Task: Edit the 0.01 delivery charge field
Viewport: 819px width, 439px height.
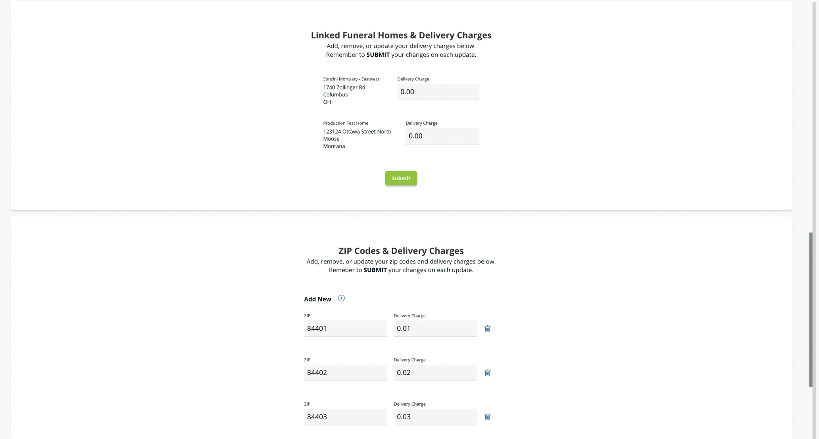Action: tap(435, 328)
